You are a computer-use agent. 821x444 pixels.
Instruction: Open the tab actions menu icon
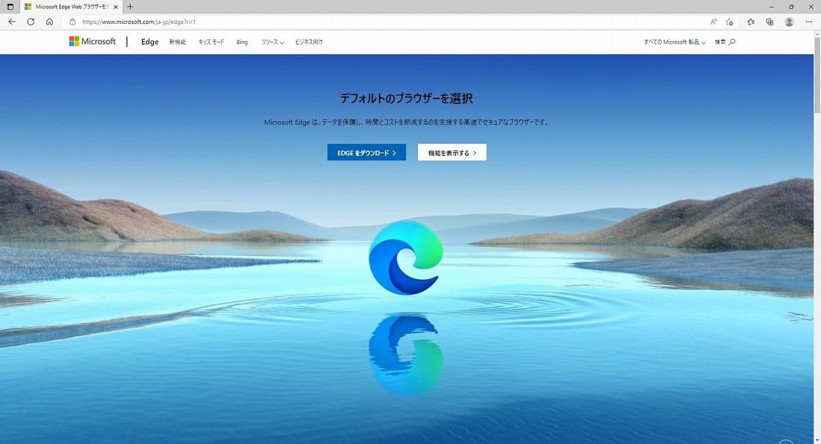(10, 7)
